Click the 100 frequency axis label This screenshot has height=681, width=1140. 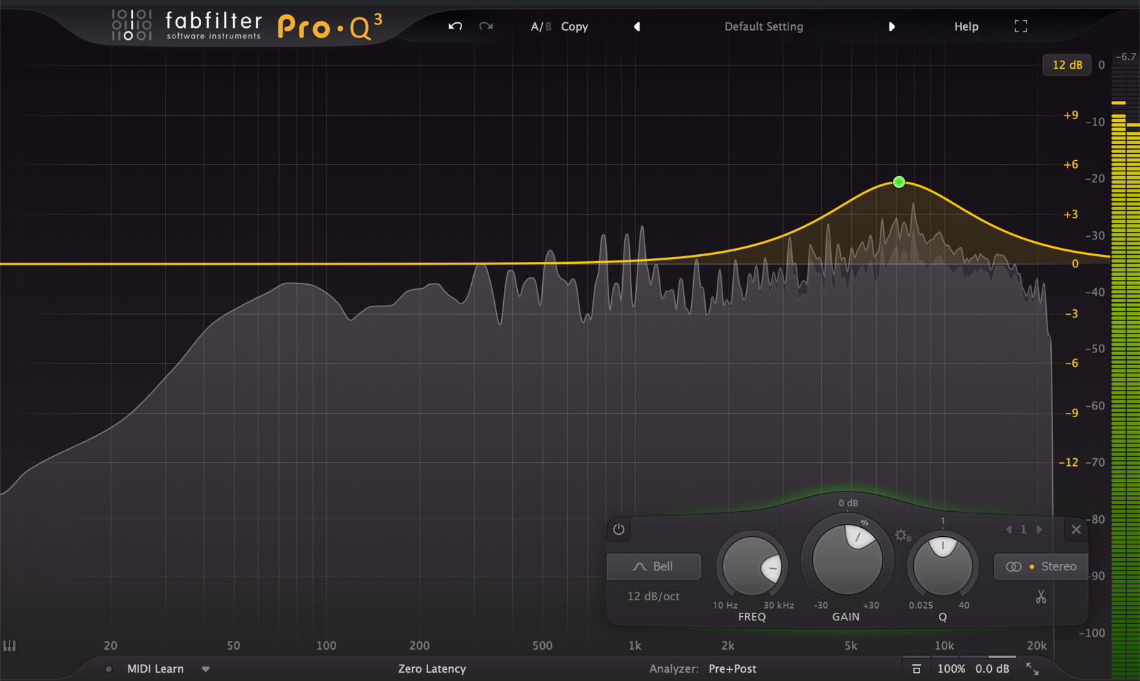tap(326, 645)
